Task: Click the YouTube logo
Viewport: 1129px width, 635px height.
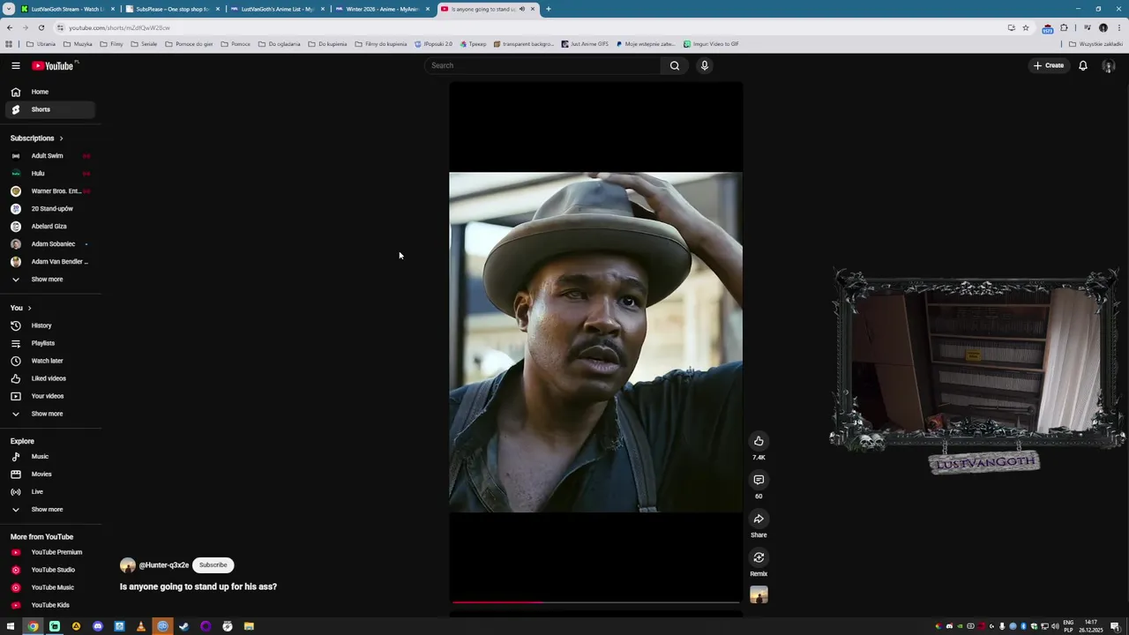Action: tap(55, 65)
